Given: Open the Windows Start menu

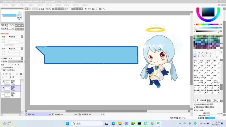Looking at the screenshot, I should tap(67, 124).
